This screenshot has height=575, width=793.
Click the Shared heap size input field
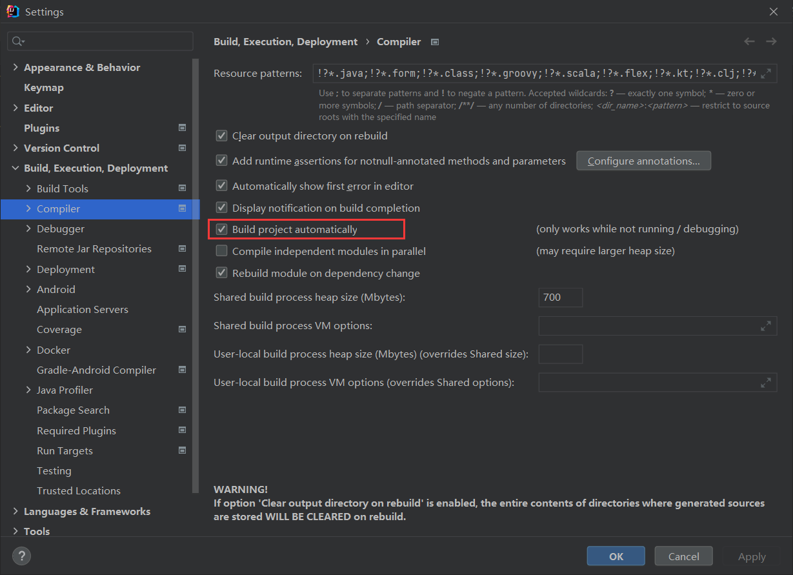[560, 298]
